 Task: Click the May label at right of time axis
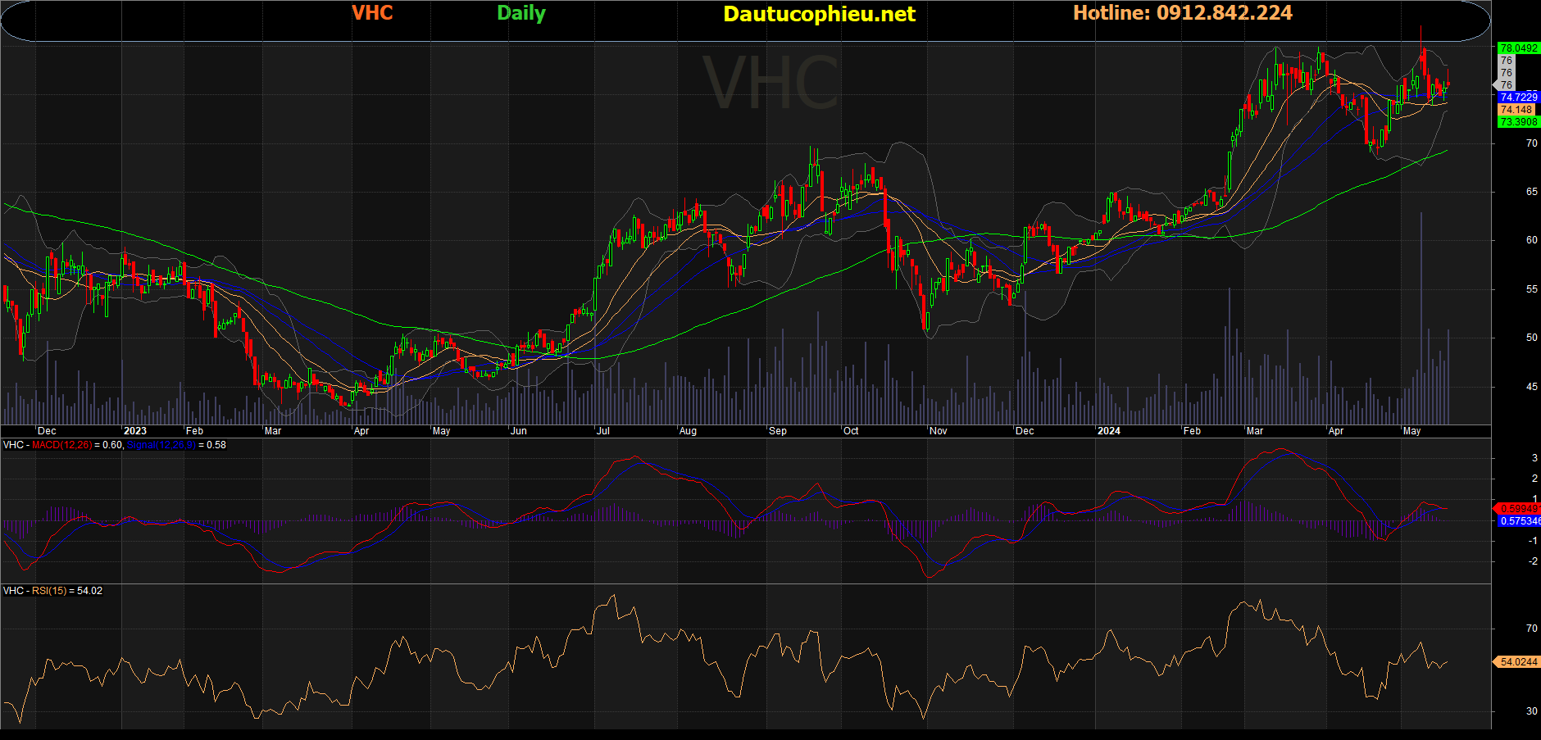coord(1411,431)
